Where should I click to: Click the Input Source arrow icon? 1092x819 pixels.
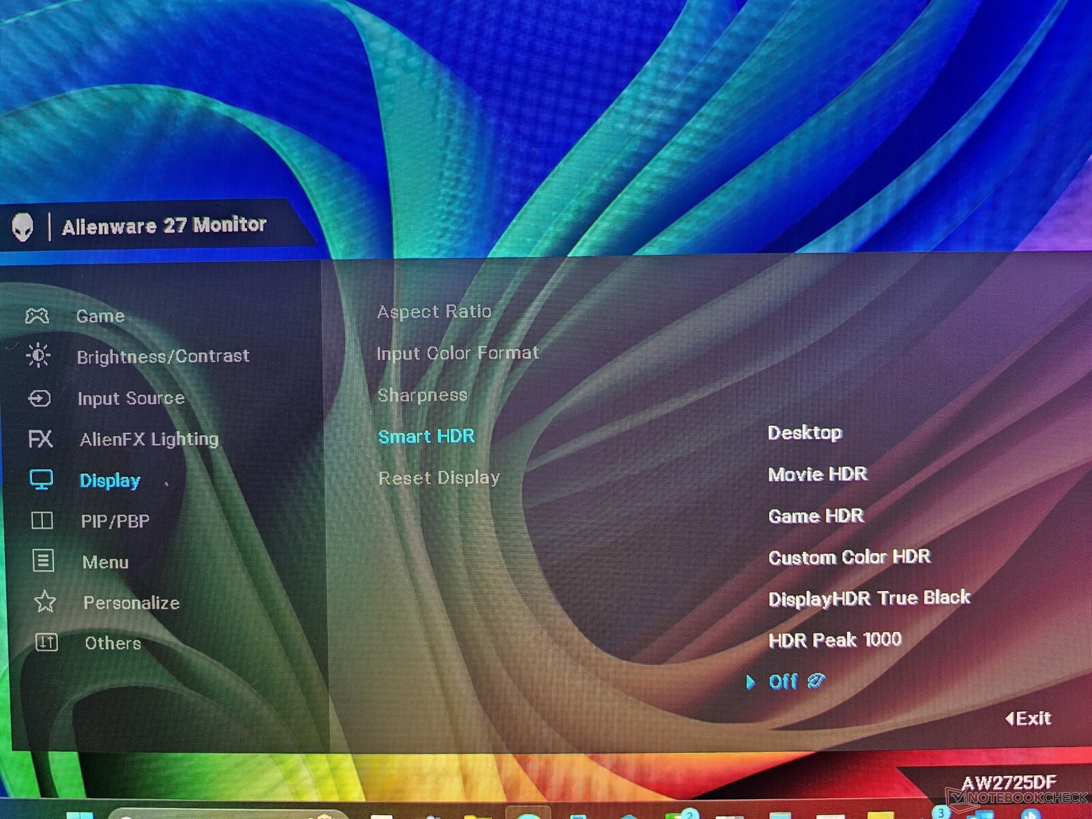[40, 398]
